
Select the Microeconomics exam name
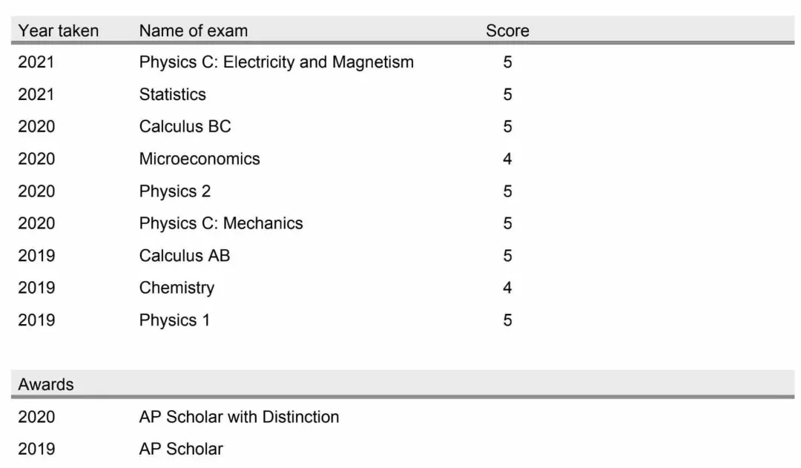200,159
